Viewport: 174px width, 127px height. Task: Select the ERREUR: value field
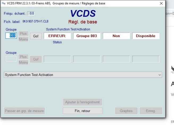click(x=57, y=36)
